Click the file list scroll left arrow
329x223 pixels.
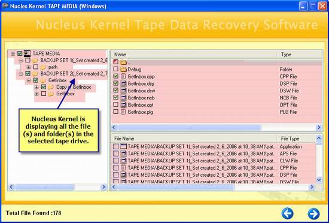click(x=114, y=127)
